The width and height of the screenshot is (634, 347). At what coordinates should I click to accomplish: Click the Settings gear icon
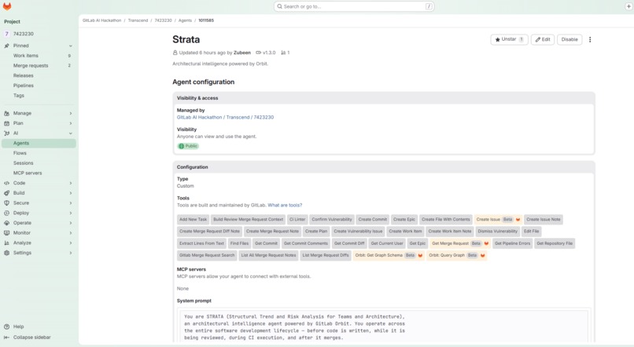tap(6, 253)
